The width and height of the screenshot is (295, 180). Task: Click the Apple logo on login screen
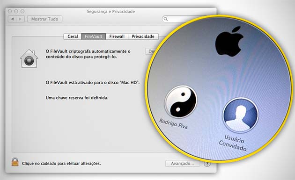(x=229, y=42)
